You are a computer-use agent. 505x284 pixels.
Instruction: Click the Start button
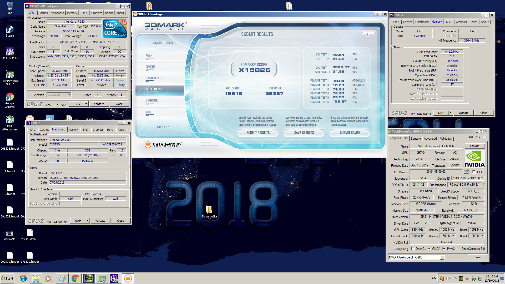(7, 278)
